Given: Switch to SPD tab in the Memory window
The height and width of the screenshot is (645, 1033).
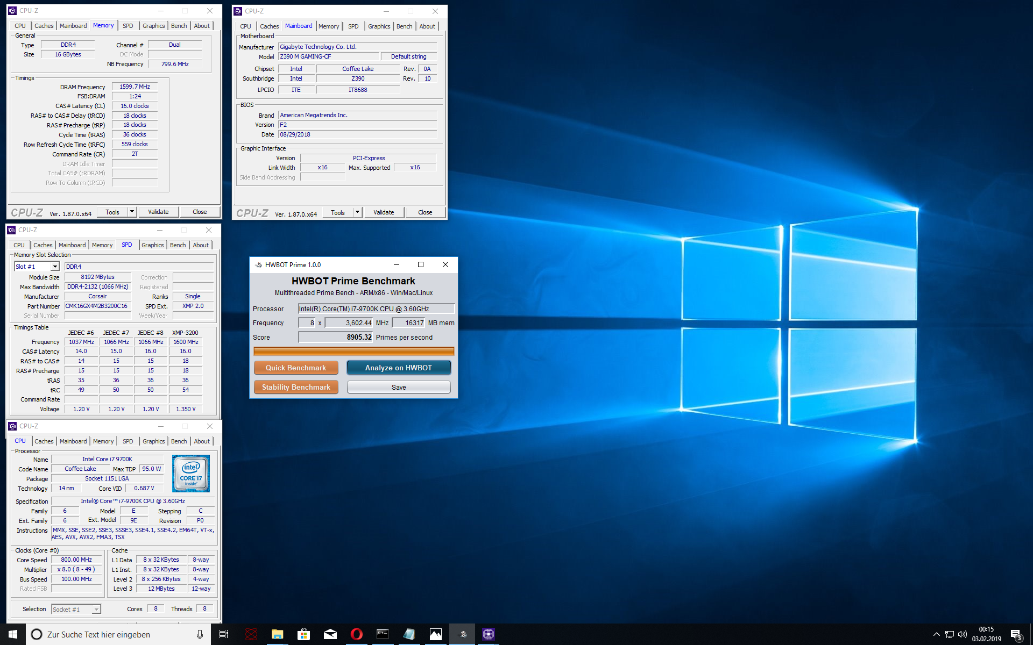Looking at the screenshot, I should (128, 26).
